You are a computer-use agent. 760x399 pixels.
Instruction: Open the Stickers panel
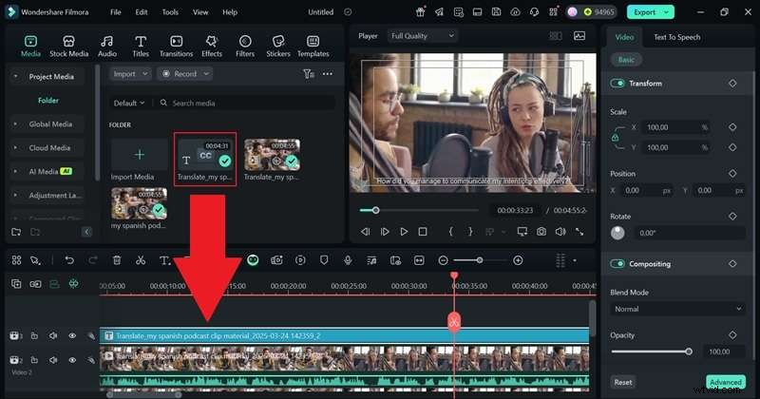pos(278,46)
